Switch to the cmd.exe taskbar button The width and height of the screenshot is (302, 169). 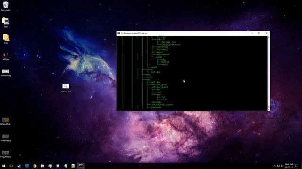pyautogui.click(x=81, y=166)
